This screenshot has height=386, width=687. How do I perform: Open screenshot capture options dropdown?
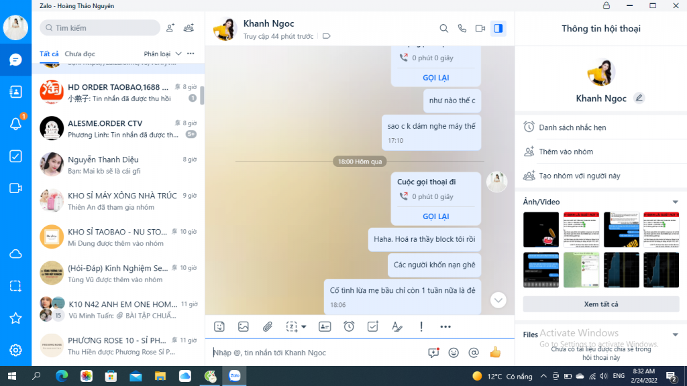click(303, 327)
